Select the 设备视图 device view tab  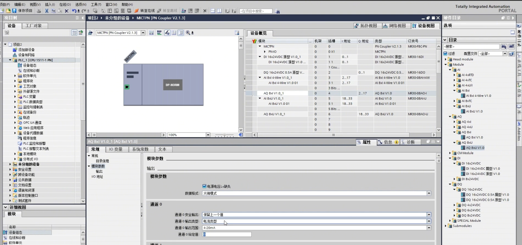point(424,25)
